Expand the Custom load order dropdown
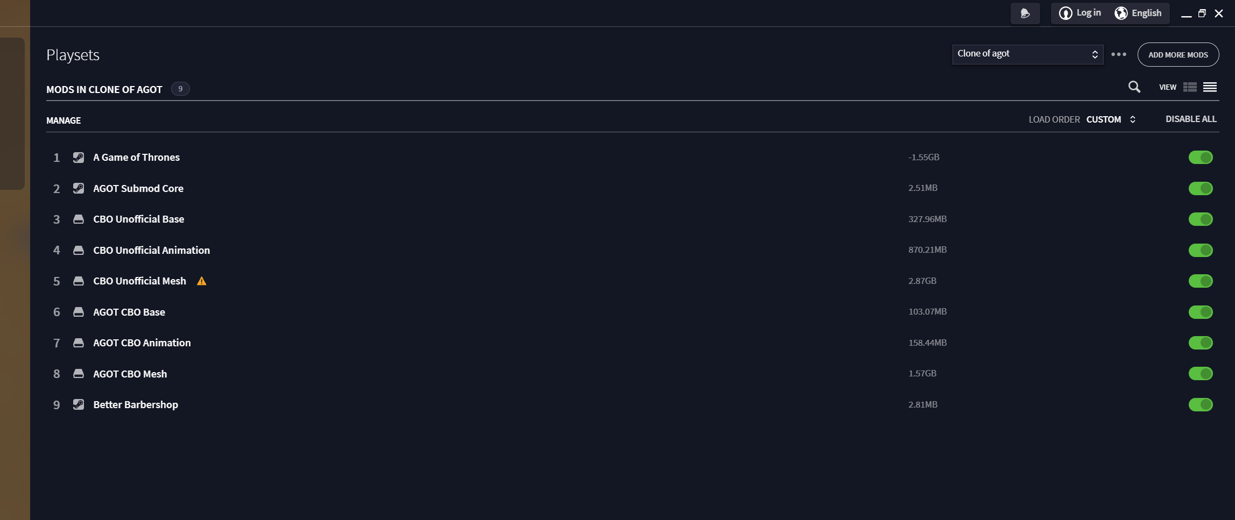Image resolution: width=1235 pixels, height=520 pixels. 1111,119
